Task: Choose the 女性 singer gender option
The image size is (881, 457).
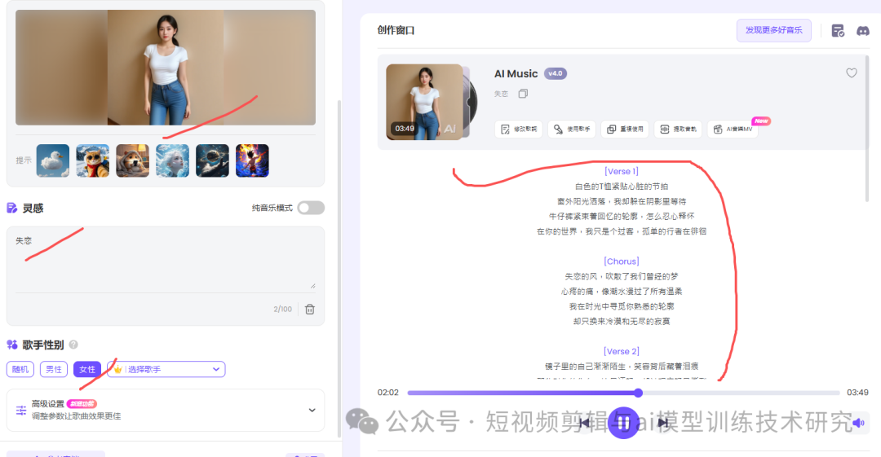Action: 87,369
